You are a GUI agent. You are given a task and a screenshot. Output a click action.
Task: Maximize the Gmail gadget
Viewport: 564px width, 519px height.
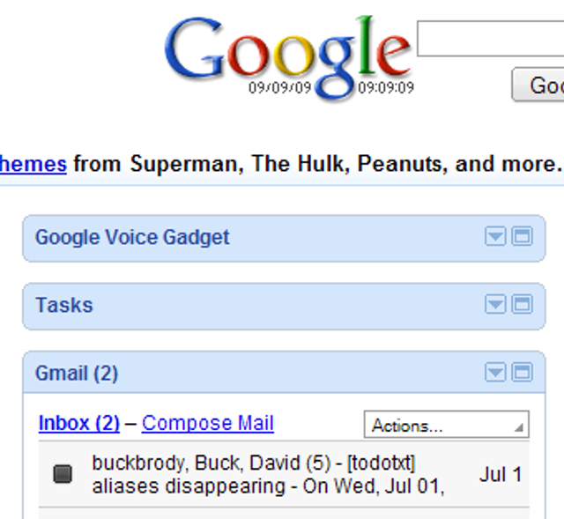tap(523, 373)
